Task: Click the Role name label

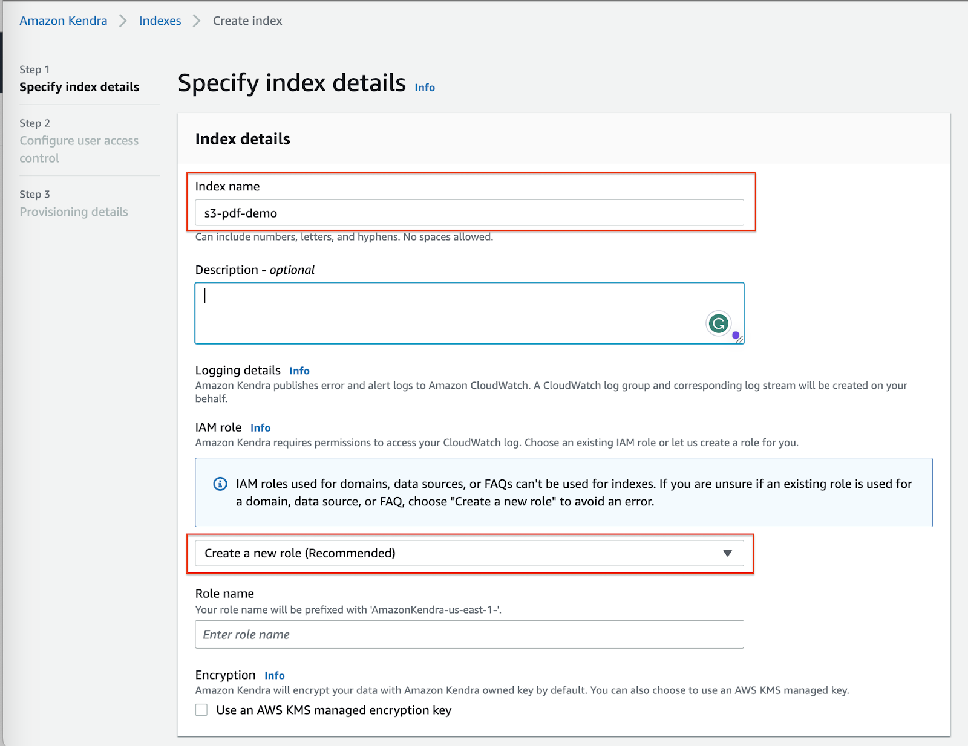Action: point(224,594)
